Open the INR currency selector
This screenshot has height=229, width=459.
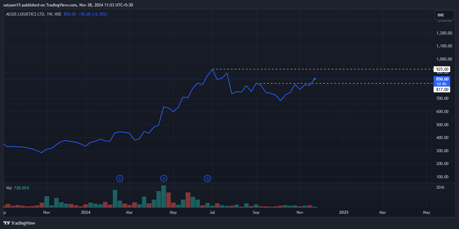click(444, 15)
